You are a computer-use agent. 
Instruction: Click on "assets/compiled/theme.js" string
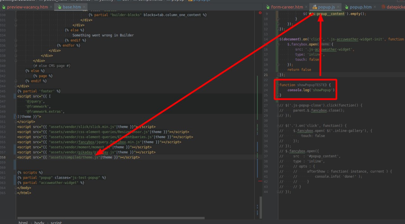coord(74,157)
